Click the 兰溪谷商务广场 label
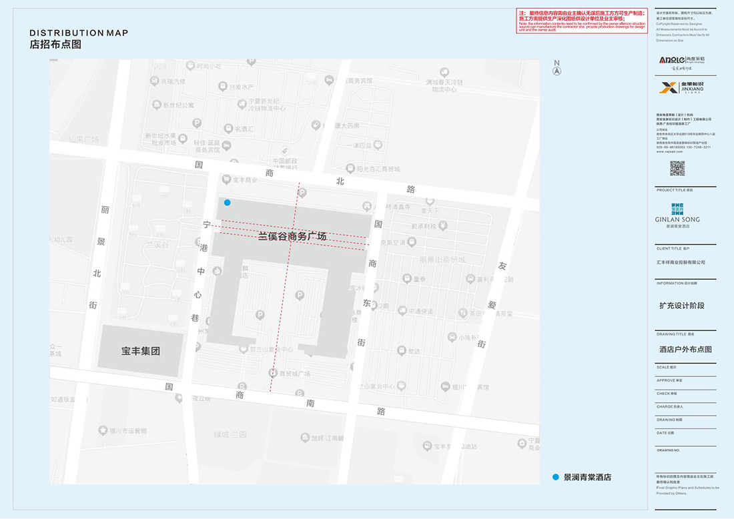 pos(292,236)
